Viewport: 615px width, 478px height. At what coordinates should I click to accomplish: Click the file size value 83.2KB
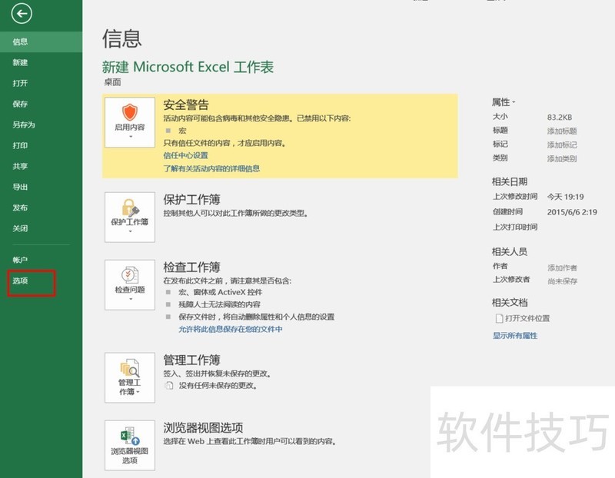tap(560, 118)
